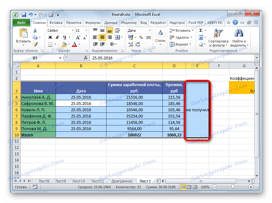
Task: Click the increase decimal places icon
Action: click(131, 44)
